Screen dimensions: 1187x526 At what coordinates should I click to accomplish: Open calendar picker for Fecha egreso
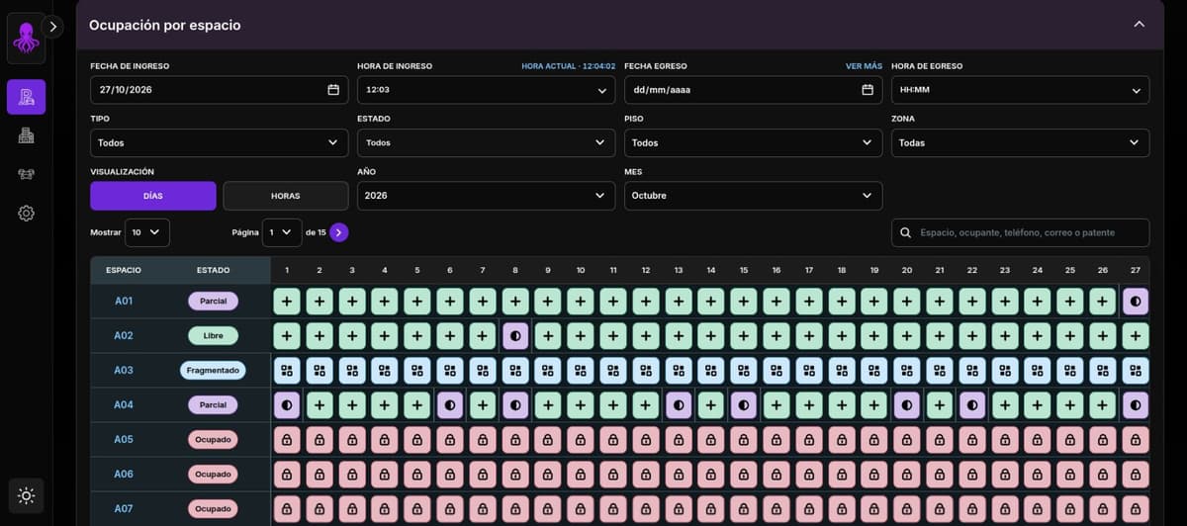[867, 90]
